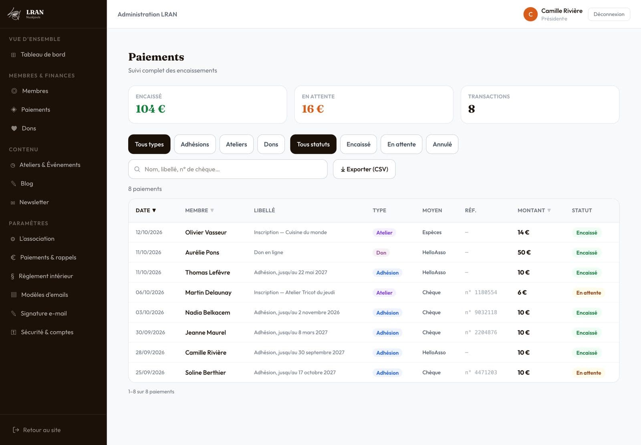This screenshot has width=641, height=445.
Task: Click the Déconnexion button
Action: (609, 14)
